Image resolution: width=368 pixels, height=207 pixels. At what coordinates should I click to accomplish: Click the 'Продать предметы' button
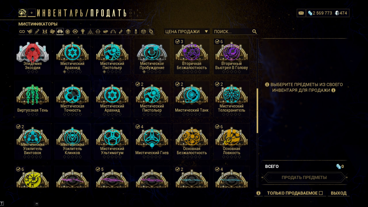click(304, 177)
